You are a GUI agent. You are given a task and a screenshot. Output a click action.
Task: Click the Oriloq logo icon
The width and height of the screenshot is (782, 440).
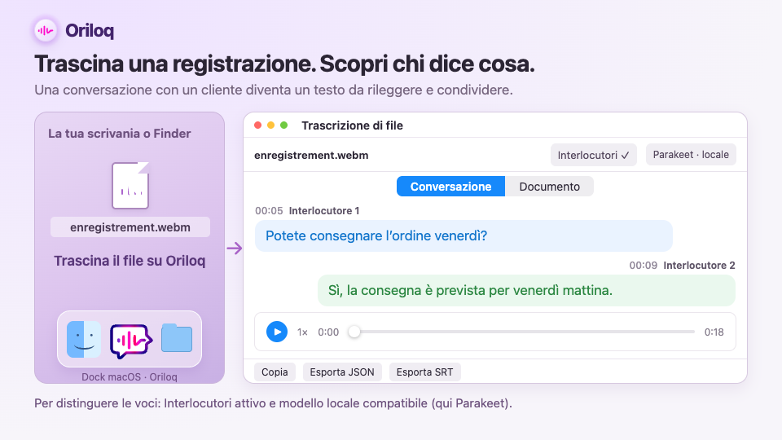[46, 30]
